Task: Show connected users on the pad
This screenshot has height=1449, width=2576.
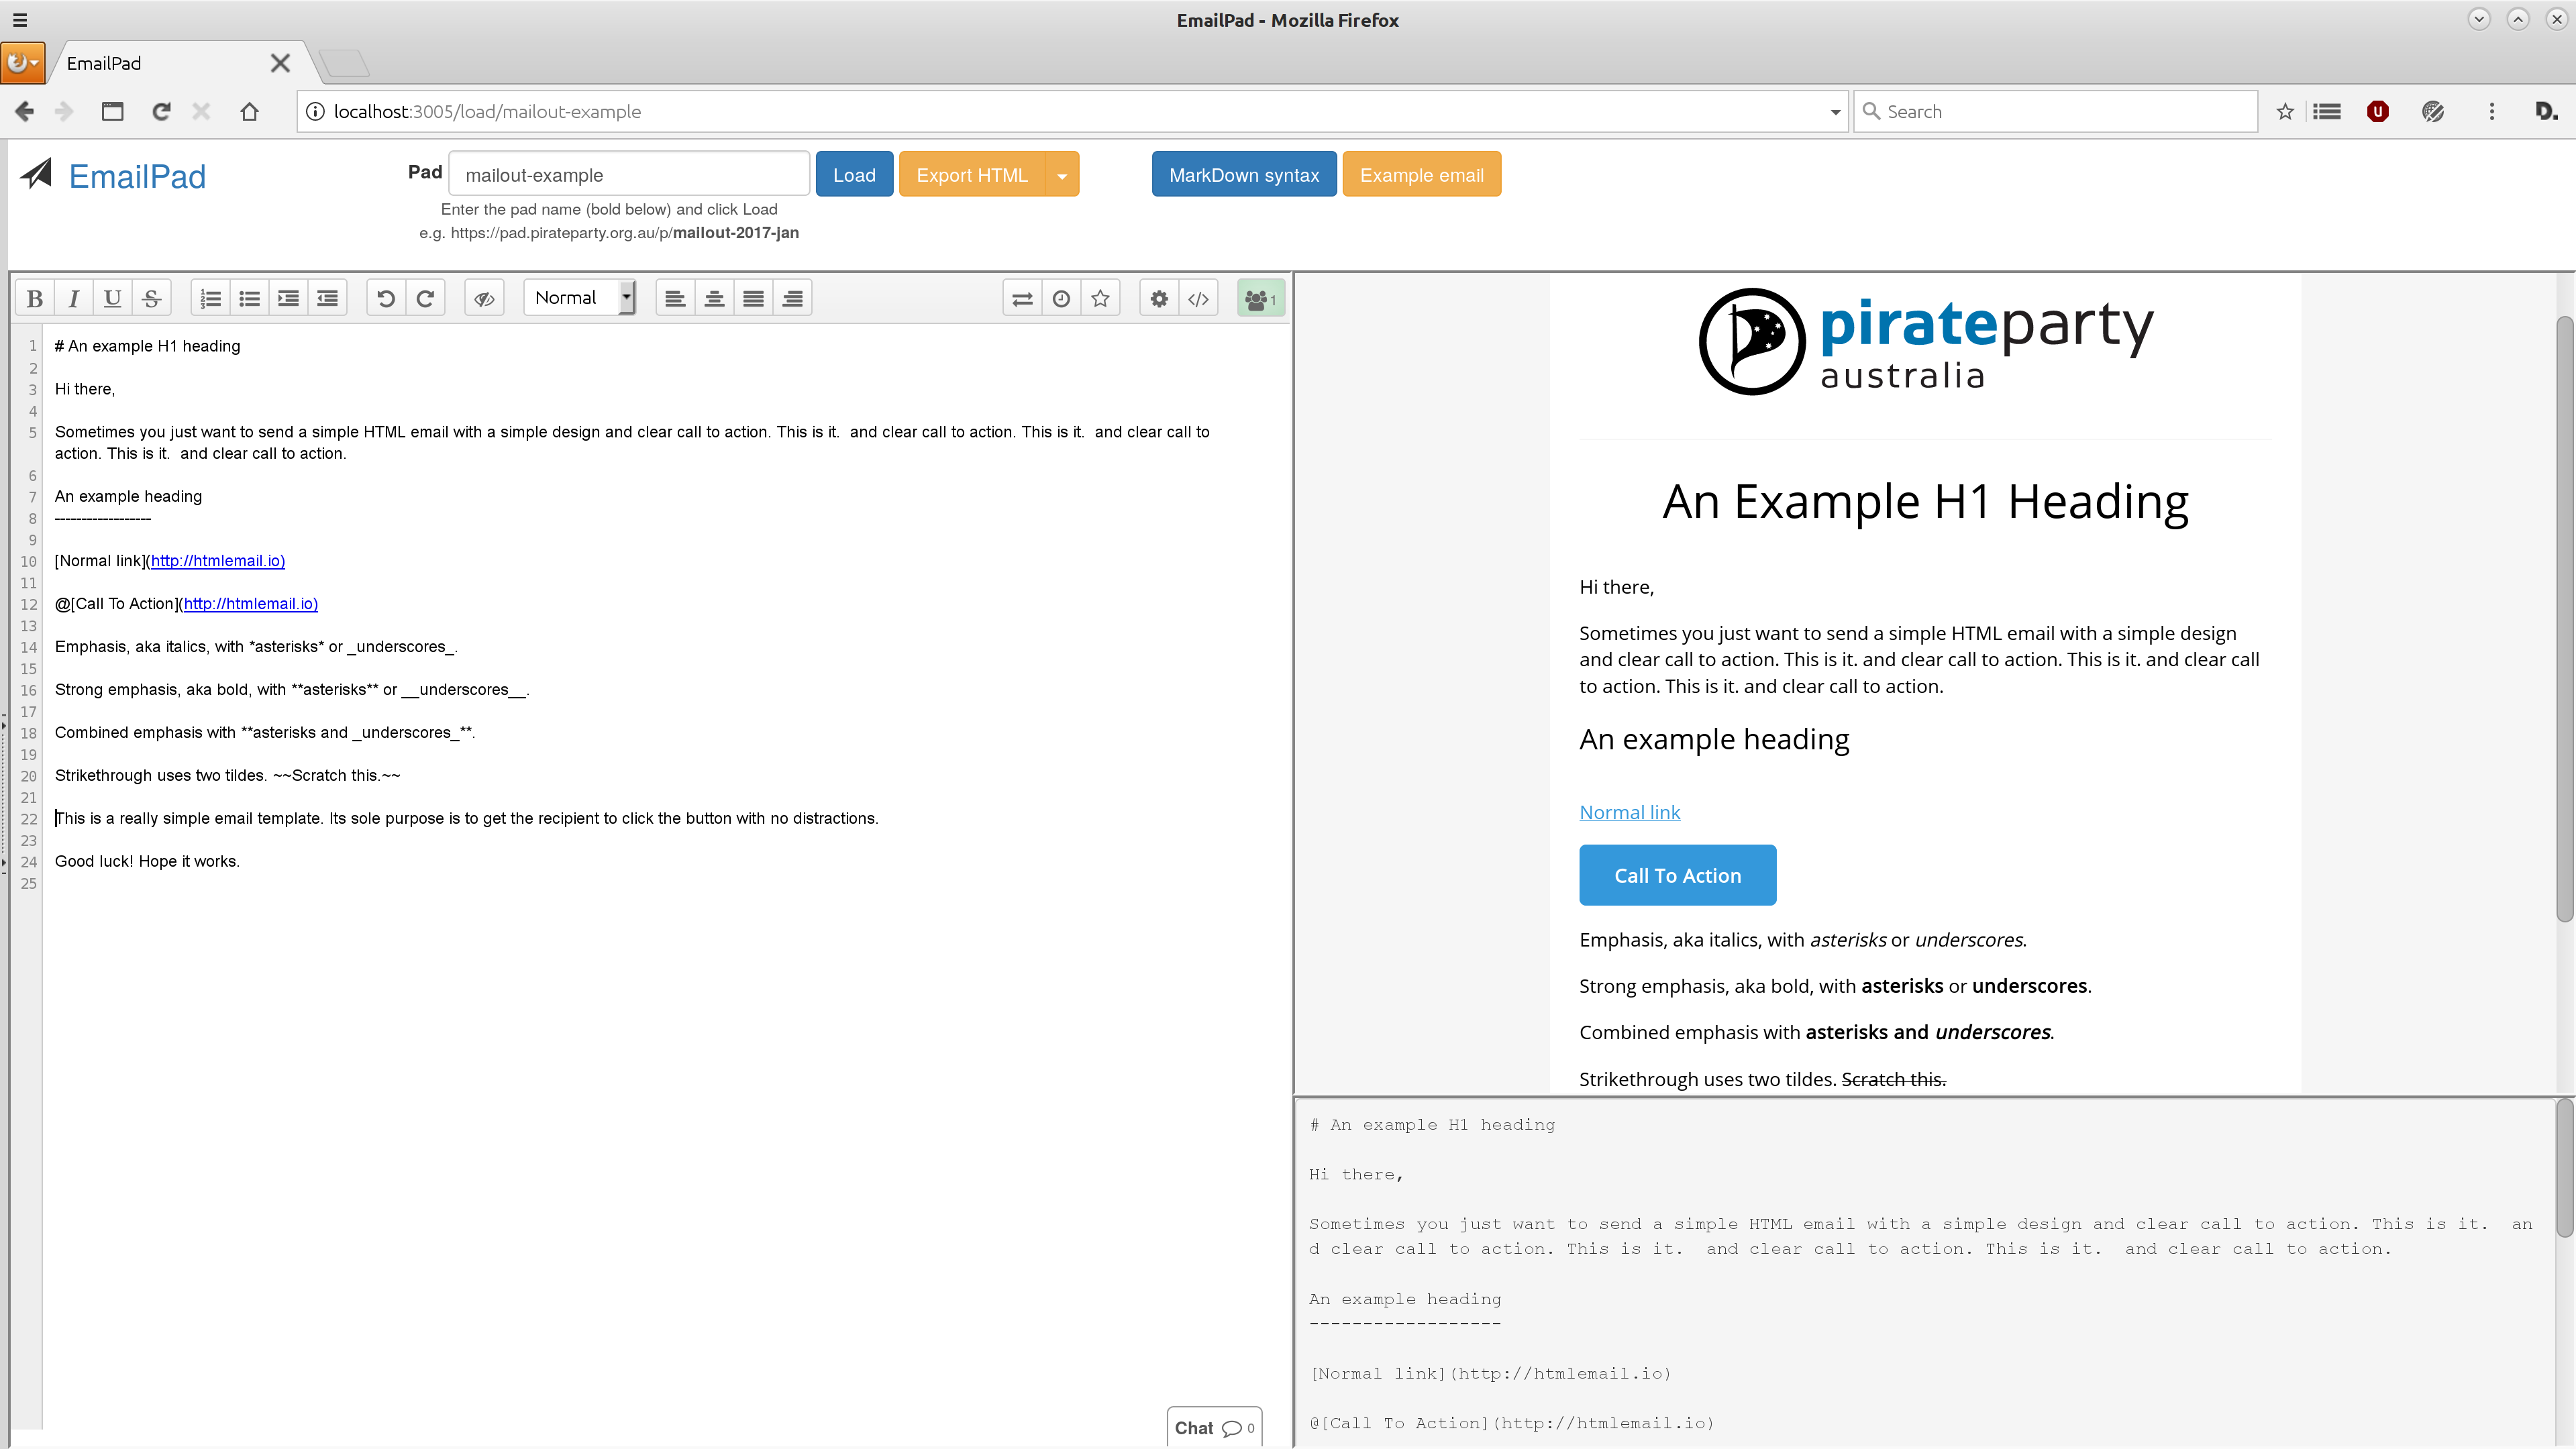Action: click(1260, 298)
